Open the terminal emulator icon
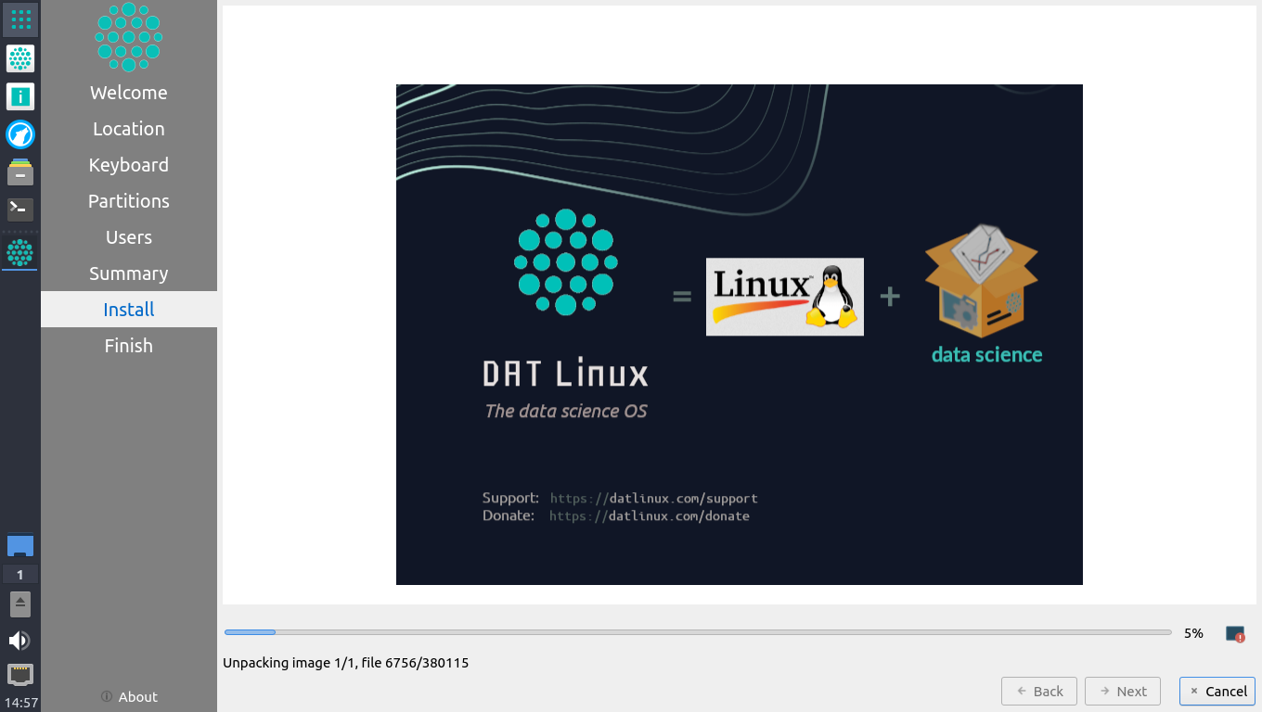 pos(20,210)
